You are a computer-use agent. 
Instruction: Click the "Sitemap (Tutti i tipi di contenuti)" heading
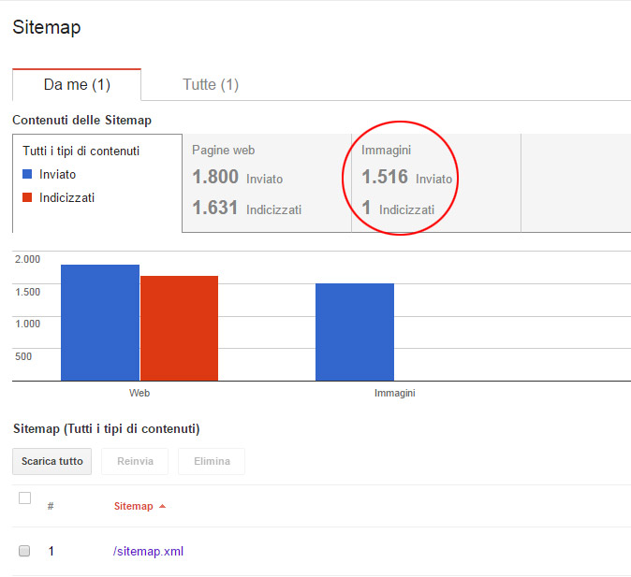[x=106, y=428]
